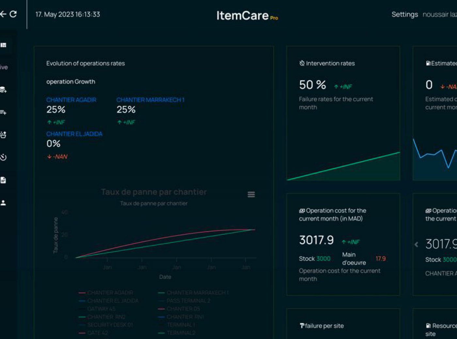Open the user profile icon in the sidebar

3,203
